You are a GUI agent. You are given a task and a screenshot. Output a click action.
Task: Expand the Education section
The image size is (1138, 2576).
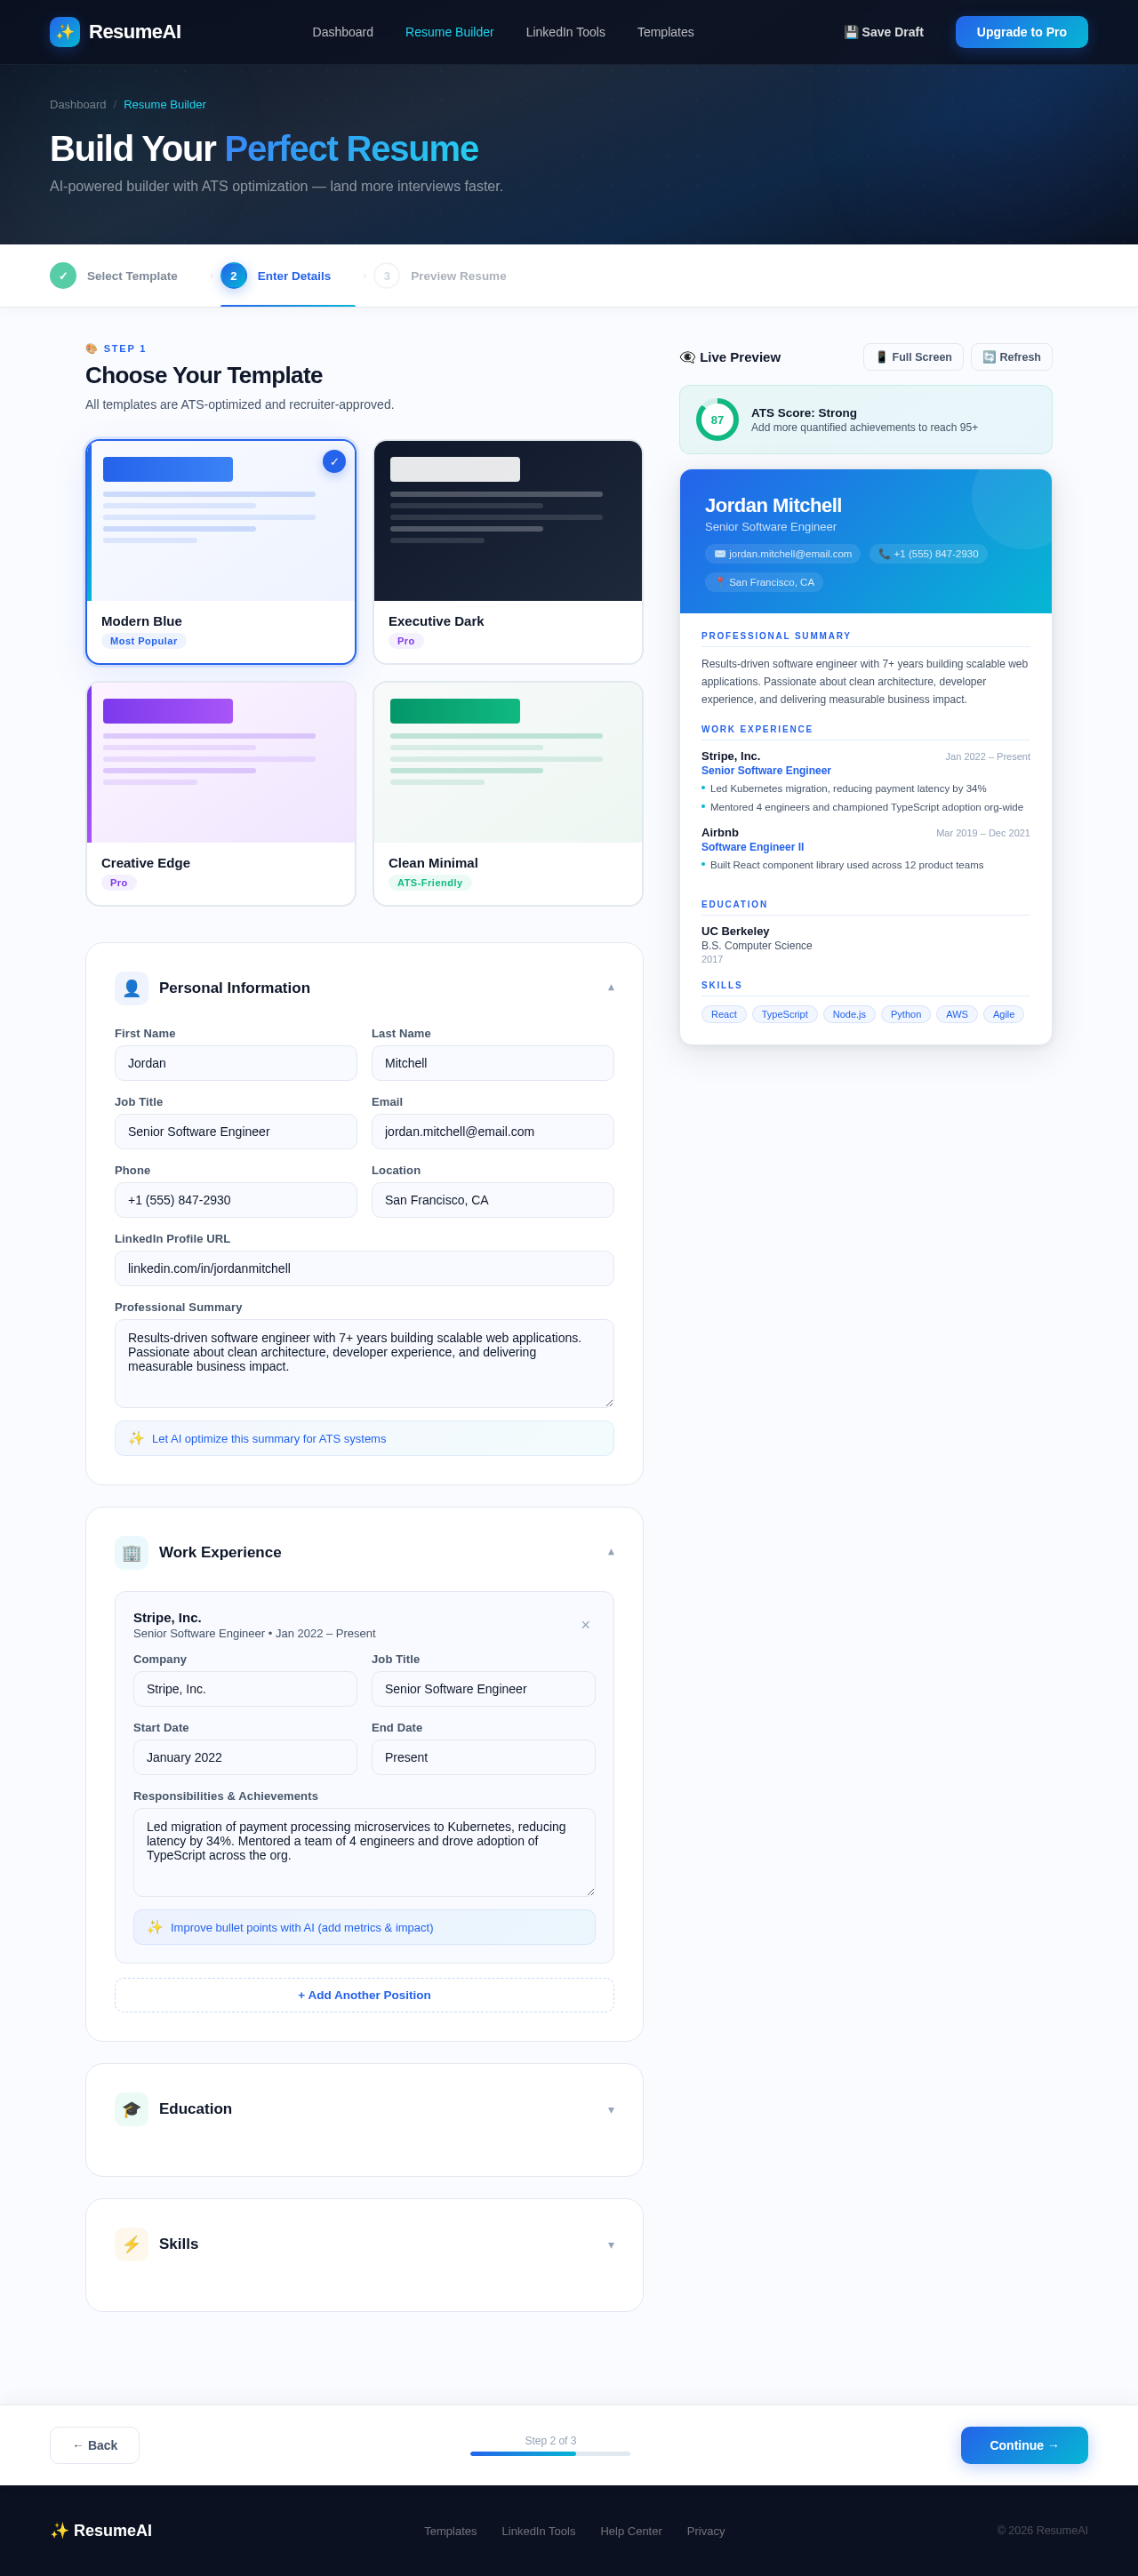tap(611, 2110)
